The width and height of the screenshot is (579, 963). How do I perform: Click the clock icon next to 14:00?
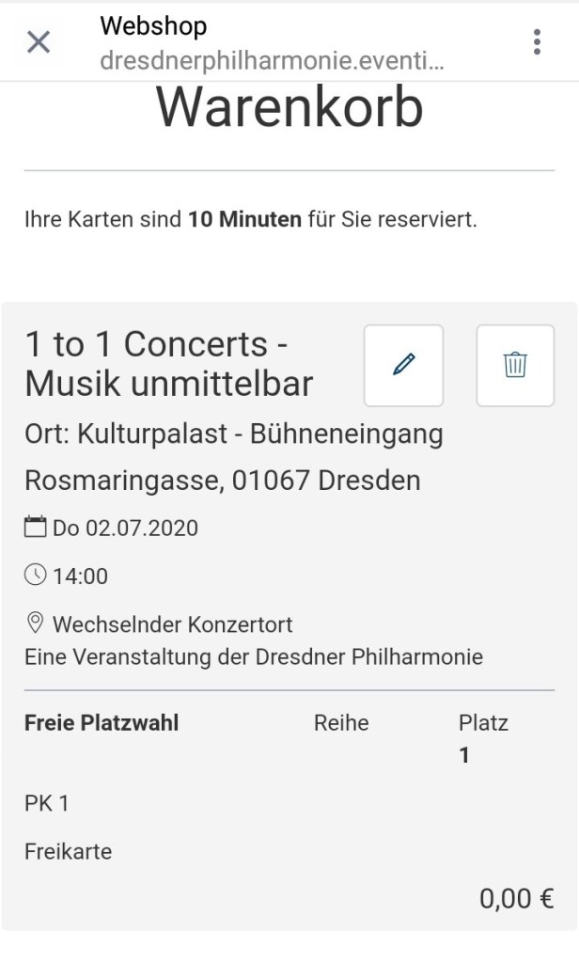[35, 575]
